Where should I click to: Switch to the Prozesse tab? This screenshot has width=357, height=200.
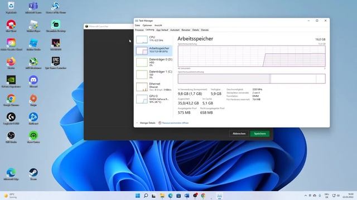click(139, 30)
